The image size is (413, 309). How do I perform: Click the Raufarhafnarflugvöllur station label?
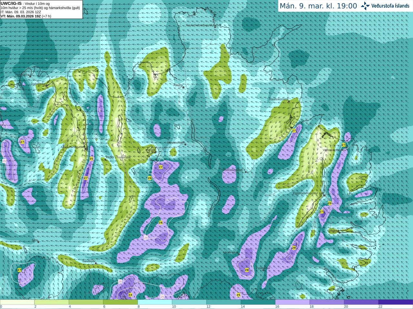pyautogui.click(x=200, y=25)
